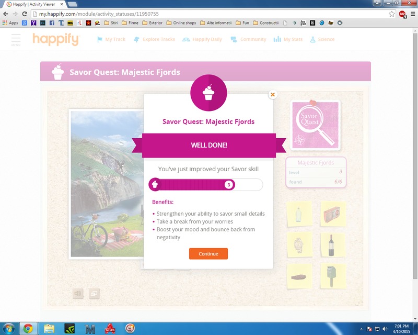Select the brown bread loaf sticky note
418x335 pixels.
pos(299,276)
